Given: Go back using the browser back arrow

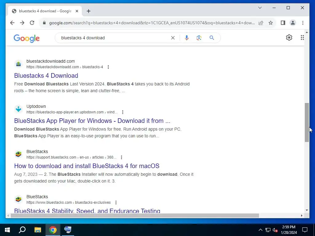Looking at the screenshot, I should pyautogui.click(x=12, y=23).
